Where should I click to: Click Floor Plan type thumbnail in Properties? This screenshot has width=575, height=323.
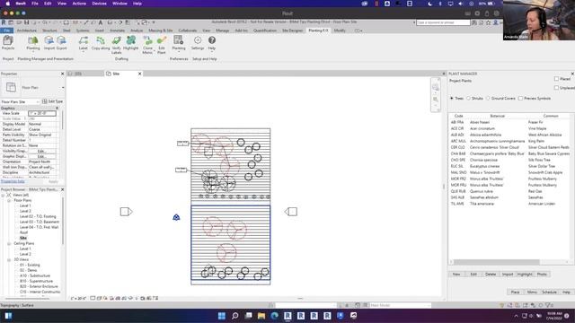pyautogui.click(x=11, y=87)
